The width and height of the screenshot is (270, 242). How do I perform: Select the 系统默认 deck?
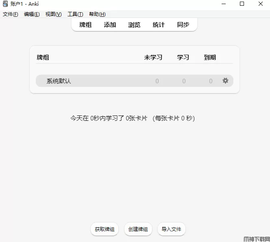coord(59,81)
